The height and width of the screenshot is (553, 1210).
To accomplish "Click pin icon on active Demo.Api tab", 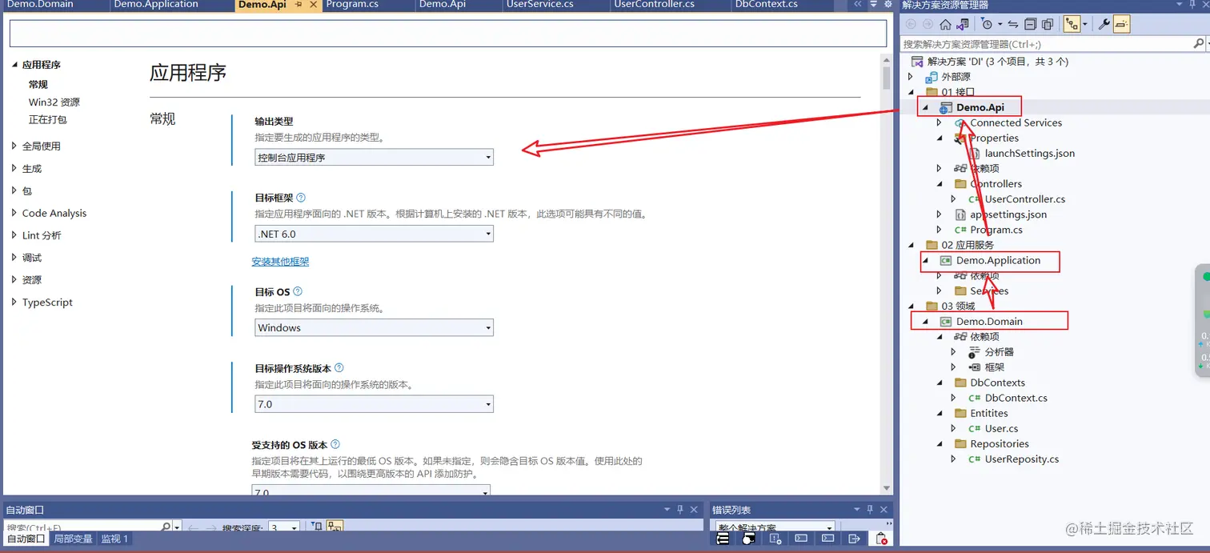I will pos(299,5).
